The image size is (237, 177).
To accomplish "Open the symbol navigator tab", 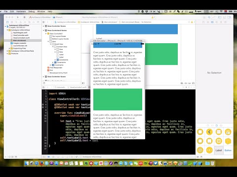I will click(x=12, y=22).
